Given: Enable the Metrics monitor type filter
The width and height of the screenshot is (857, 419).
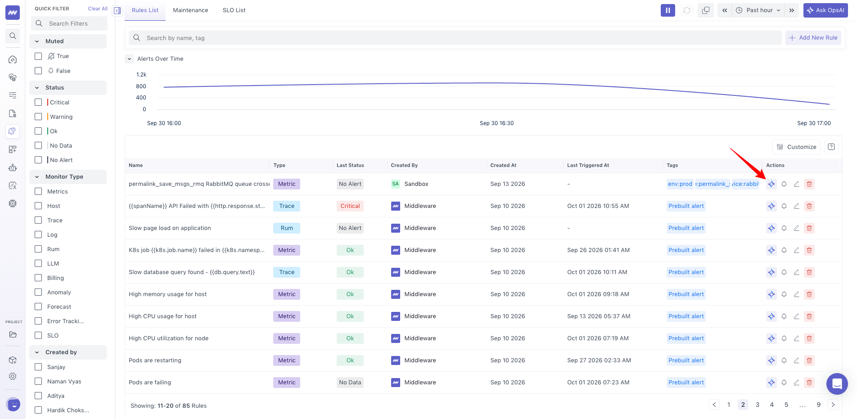Looking at the screenshot, I should (x=38, y=191).
